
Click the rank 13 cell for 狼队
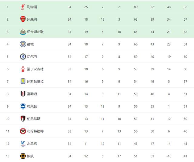(x=8, y=156)
